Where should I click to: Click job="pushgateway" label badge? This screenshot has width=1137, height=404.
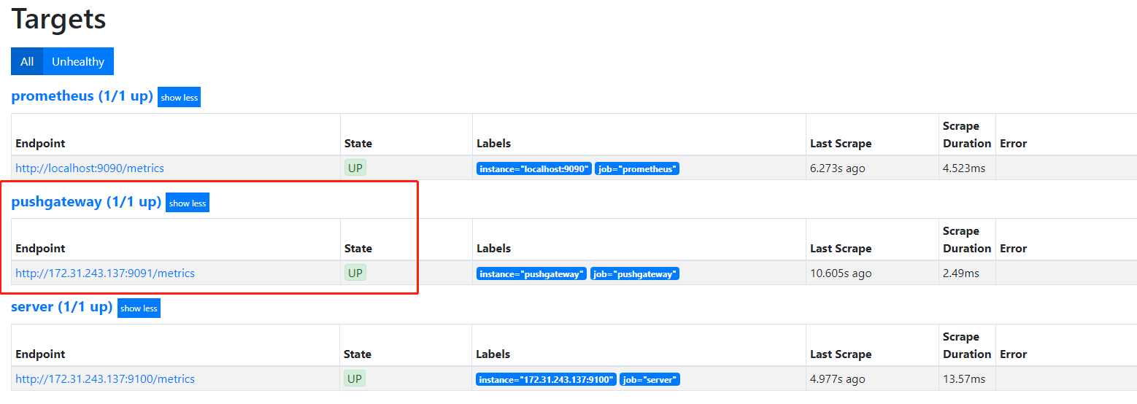pos(635,273)
